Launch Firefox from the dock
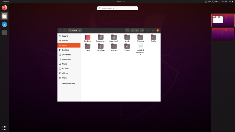The image size is (235, 132). pyautogui.click(x=4, y=8)
